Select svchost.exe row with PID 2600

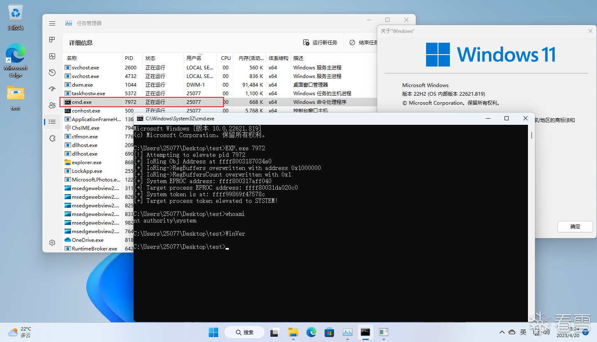(x=220, y=67)
